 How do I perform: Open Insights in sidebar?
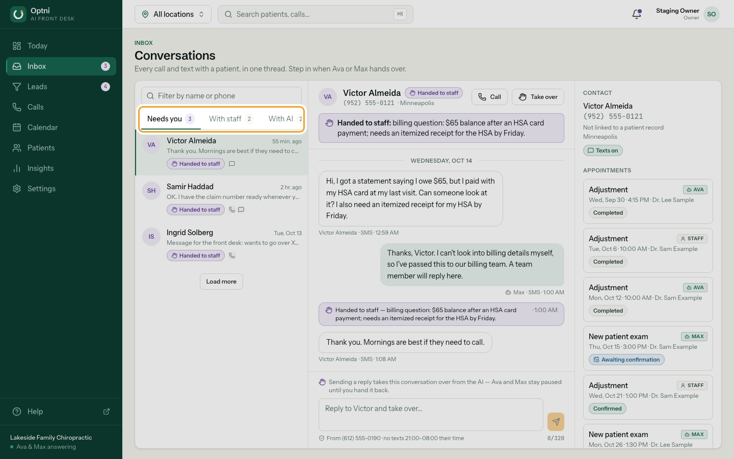61,168
